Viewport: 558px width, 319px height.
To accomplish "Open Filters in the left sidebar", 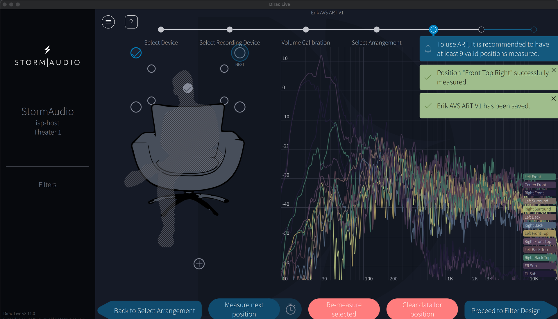I will click(x=47, y=185).
